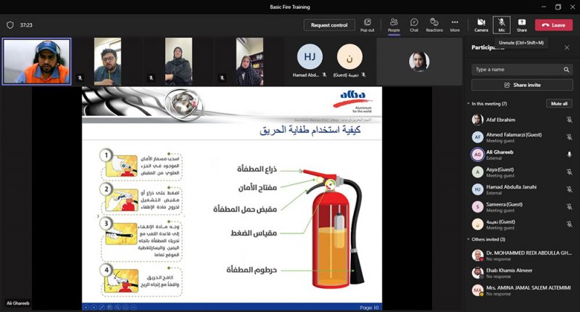Click previous slide arrow in slide toolbar
The width and height of the screenshot is (580, 312).
tap(86, 307)
